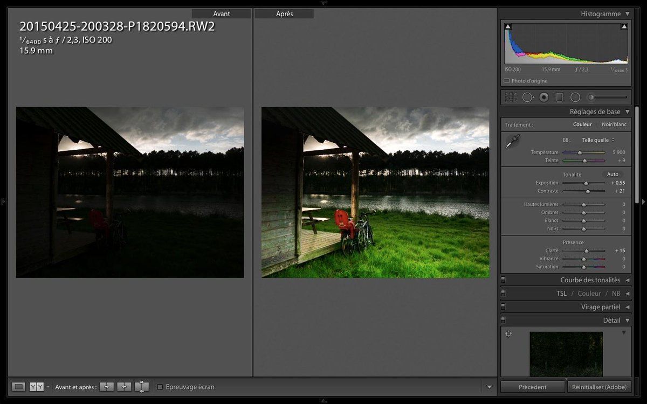Click the Exposition slider handle

(586, 183)
